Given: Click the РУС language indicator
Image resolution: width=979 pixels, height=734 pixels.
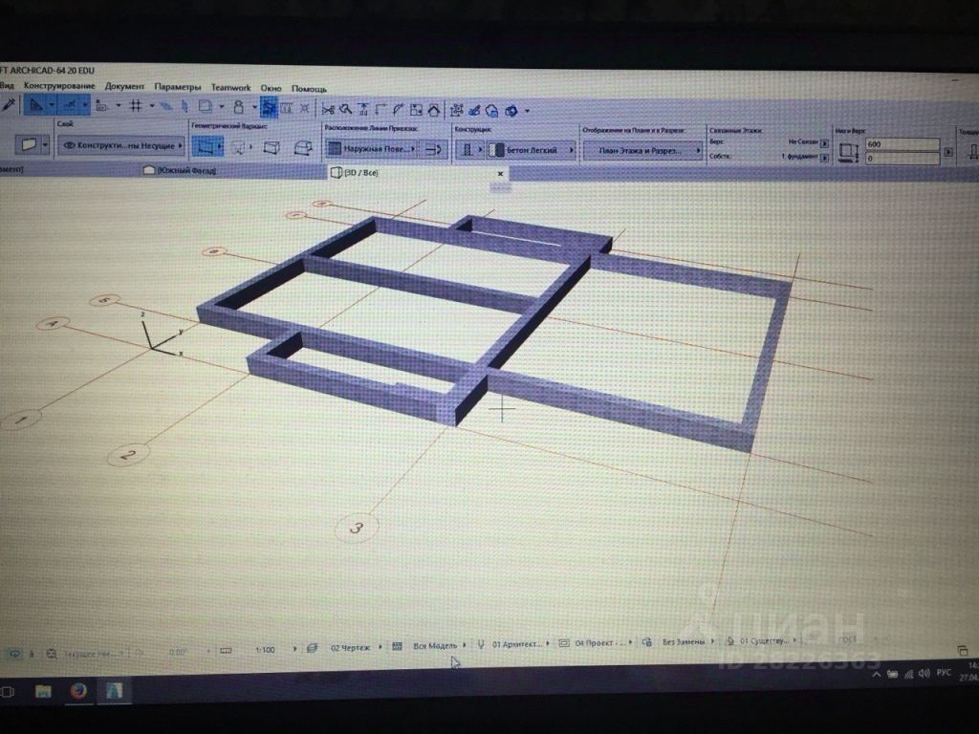Looking at the screenshot, I should (x=944, y=672).
